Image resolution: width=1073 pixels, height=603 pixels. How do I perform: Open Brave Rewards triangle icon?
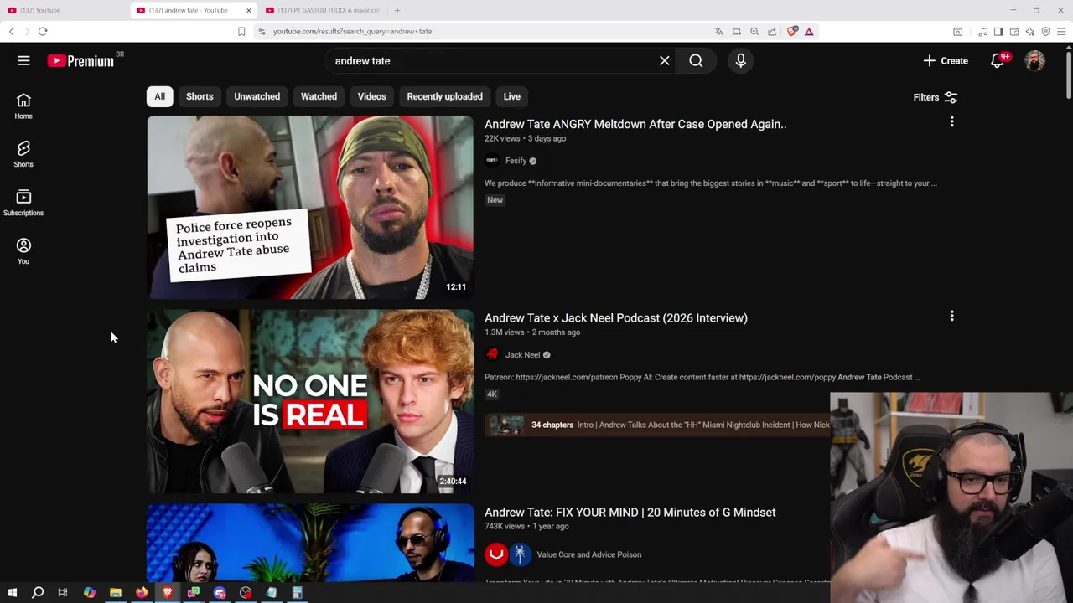click(809, 32)
